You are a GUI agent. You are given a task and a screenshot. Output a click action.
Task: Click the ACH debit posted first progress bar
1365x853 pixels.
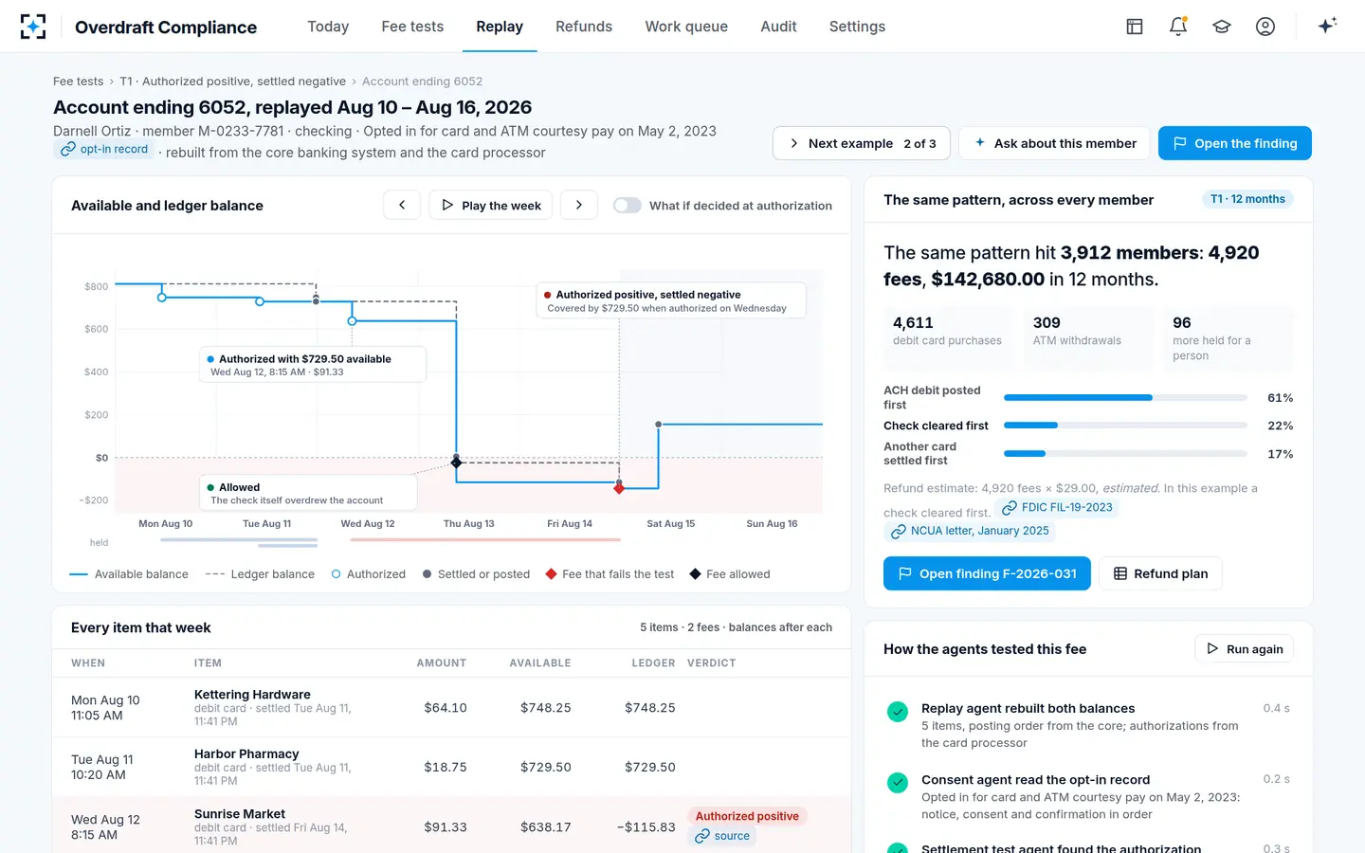click(x=1125, y=398)
